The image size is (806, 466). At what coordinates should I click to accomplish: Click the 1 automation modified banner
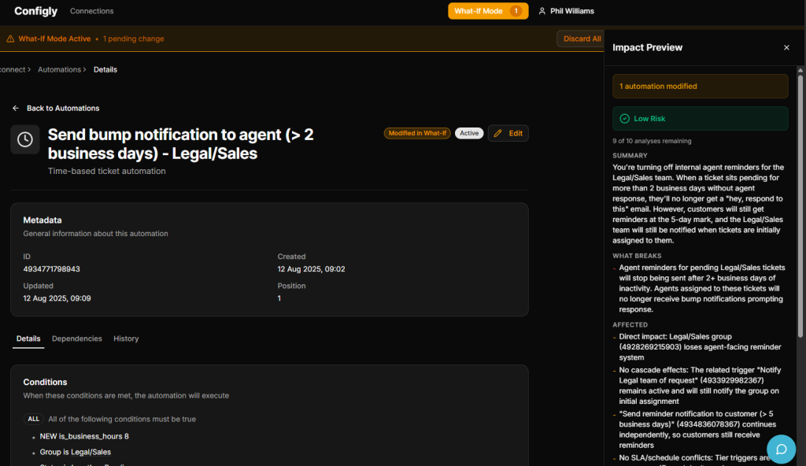[x=700, y=87]
